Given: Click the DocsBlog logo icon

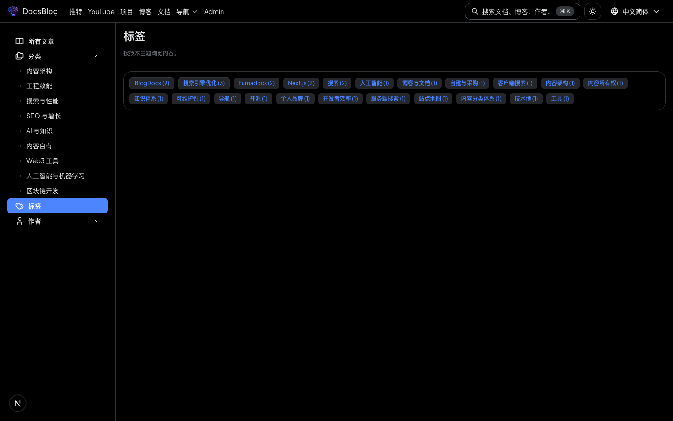Looking at the screenshot, I should coord(13,11).
